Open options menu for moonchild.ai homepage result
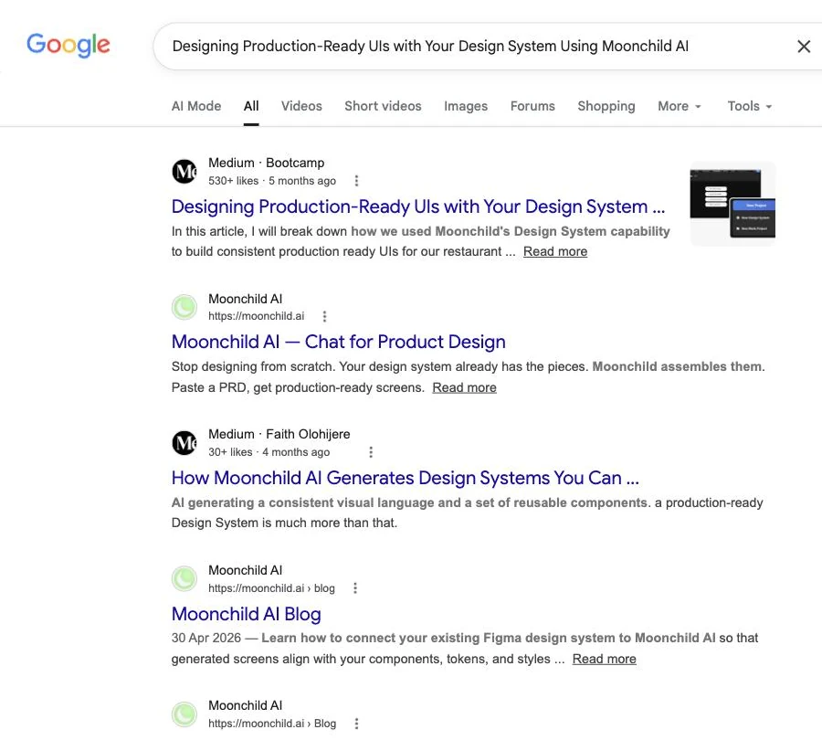The image size is (822, 740). [324, 316]
